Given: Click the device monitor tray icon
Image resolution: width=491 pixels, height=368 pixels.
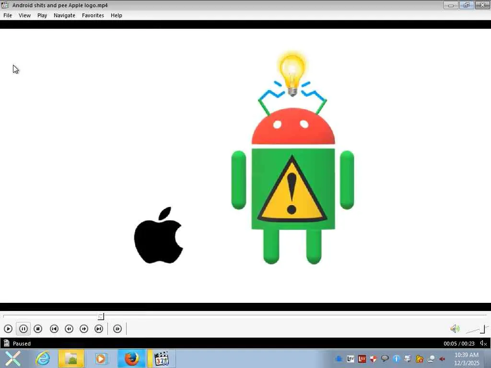Looking at the screenshot, I should click(x=408, y=358).
